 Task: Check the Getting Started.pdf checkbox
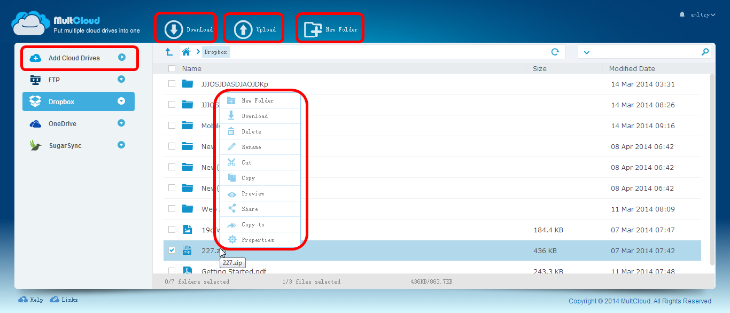pos(172,271)
